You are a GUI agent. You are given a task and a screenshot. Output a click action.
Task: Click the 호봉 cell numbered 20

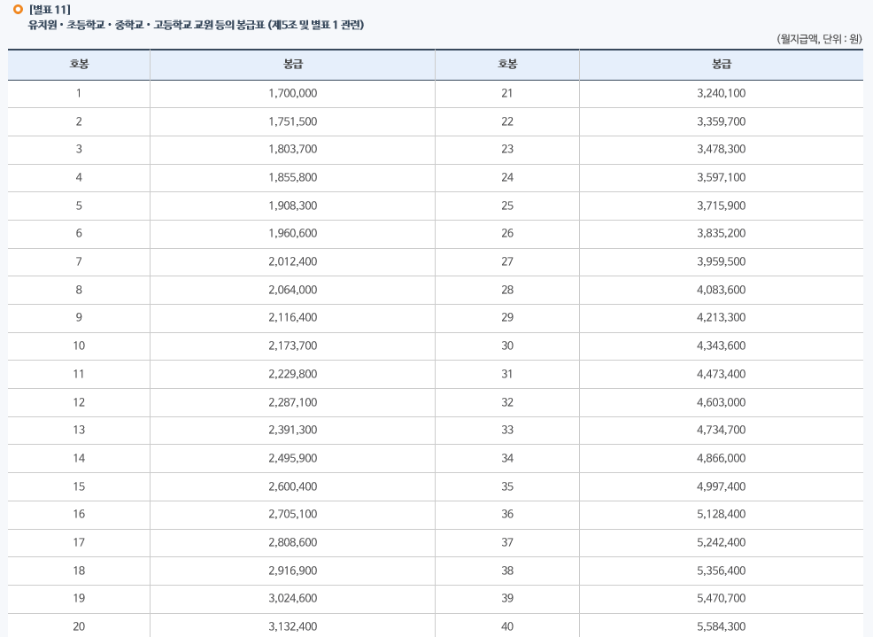coord(79,626)
